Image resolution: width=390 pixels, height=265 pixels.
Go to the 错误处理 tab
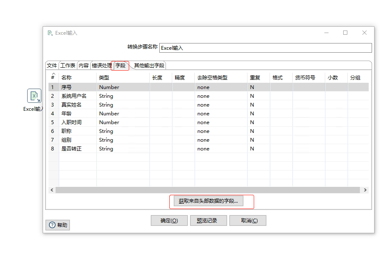102,66
